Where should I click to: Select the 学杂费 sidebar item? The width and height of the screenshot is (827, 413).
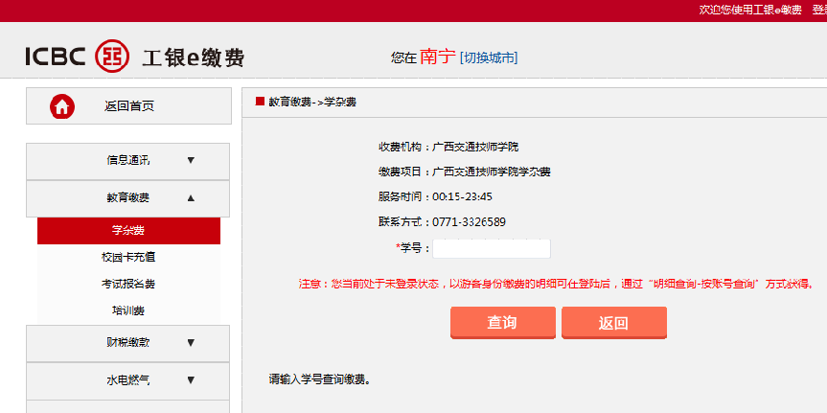click(128, 231)
